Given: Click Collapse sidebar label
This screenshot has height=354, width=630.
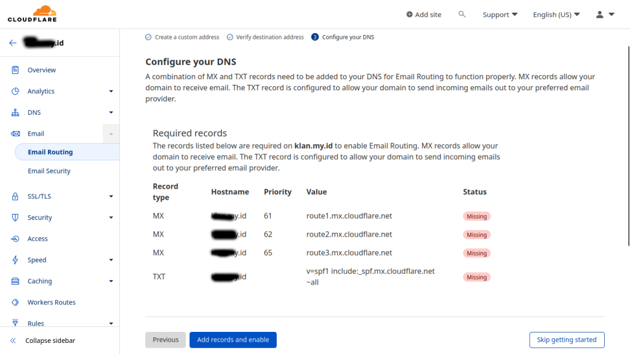Looking at the screenshot, I should coord(50,340).
